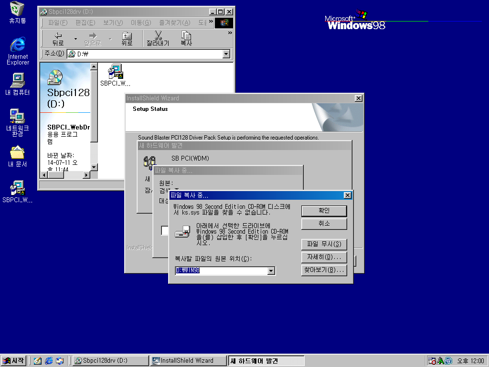The image size is (489, 367).
Task: Click scroll up arrow in Explorer info pane
Action: tap(94, 66)
